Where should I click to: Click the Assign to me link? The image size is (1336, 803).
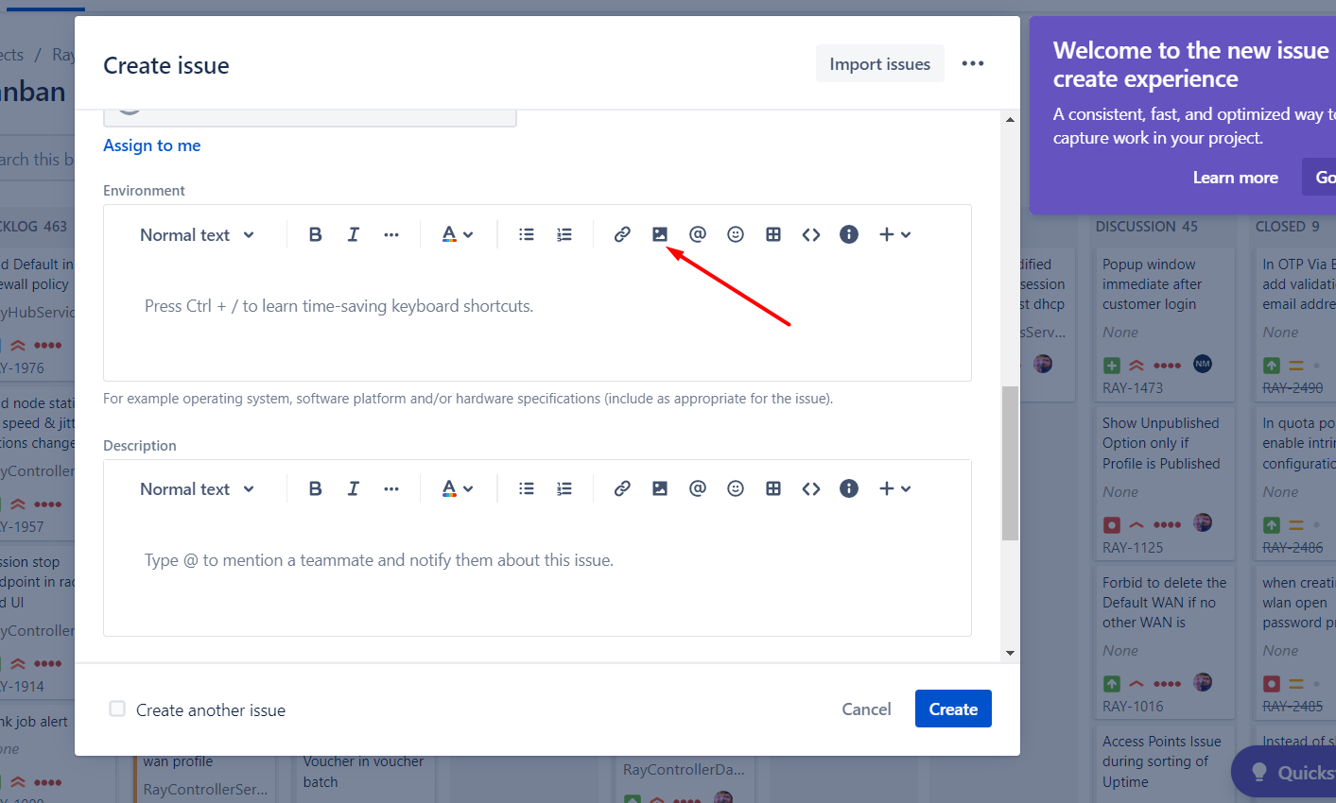(152, 145)
